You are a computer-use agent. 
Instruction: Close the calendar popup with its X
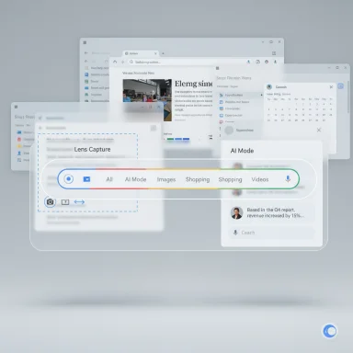coord(331,87)
